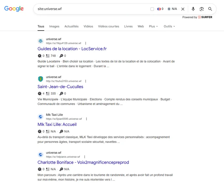Image resolution: width=224 pixels, height=184 pixels.
Task: Clear the search box with the X icon
Action: point(183,9)
